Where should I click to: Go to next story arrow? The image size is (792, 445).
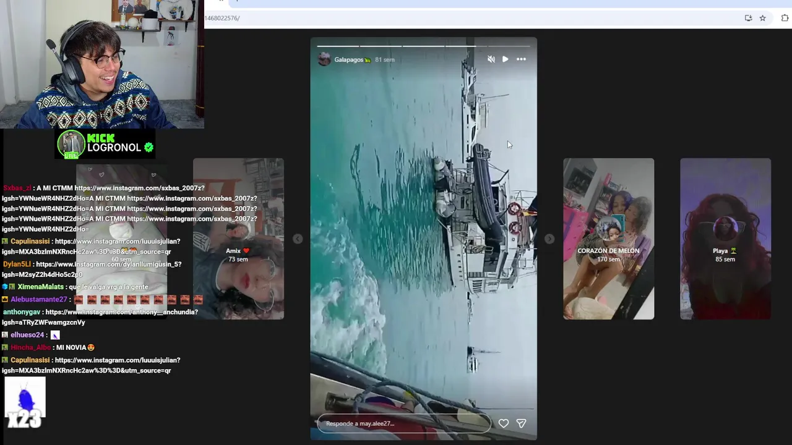(x=549, y=239)
